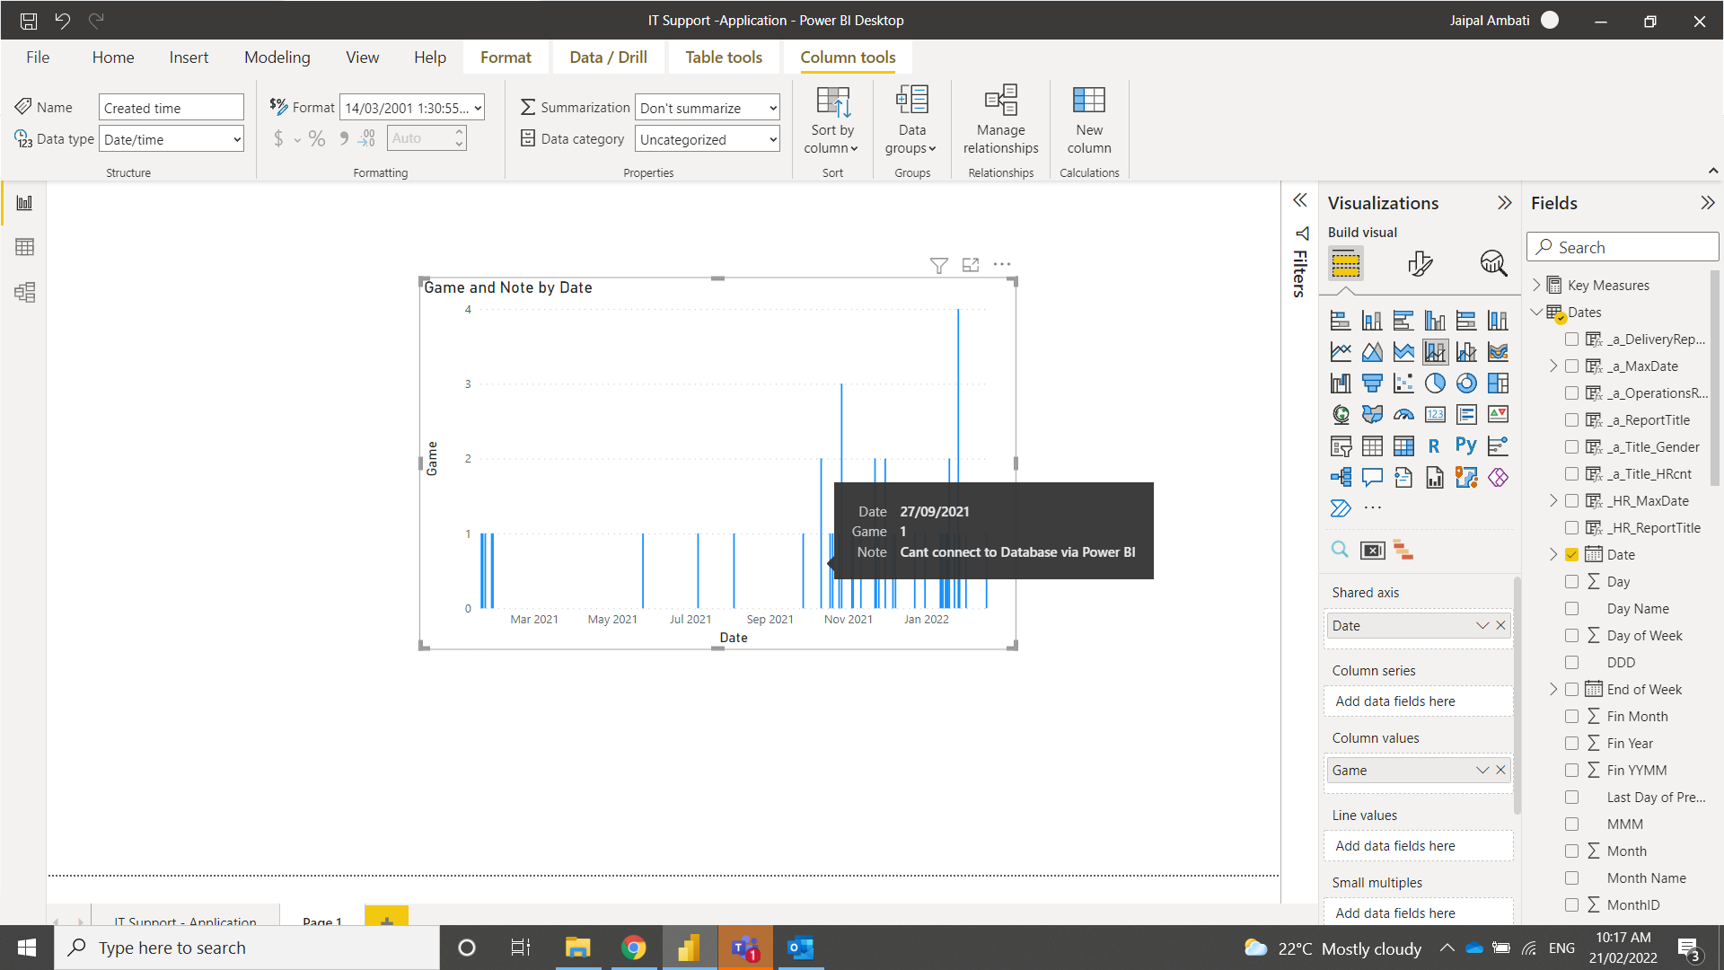This screenshot has height=970, width=1724.
Task: Select the globe map visual
Action: (1341, 414)
